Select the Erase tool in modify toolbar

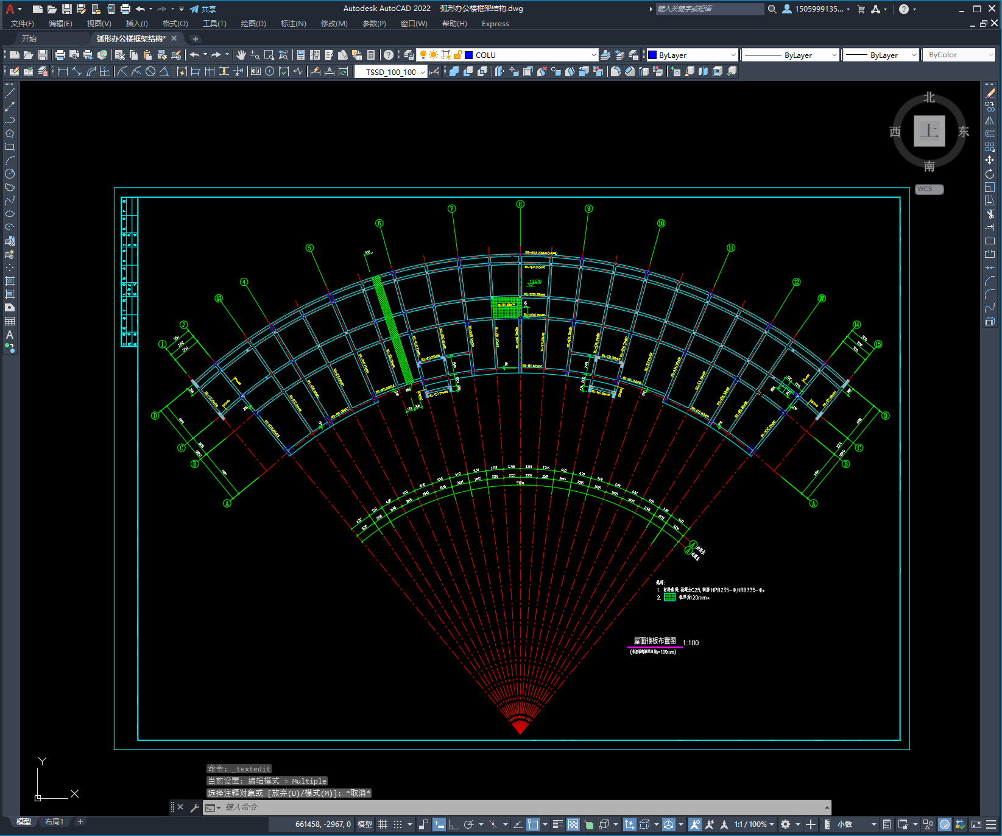click(990, 93)
